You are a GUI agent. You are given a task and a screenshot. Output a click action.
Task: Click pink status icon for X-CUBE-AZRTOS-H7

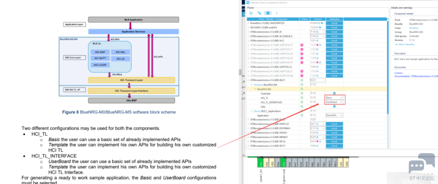click(302, 62)
